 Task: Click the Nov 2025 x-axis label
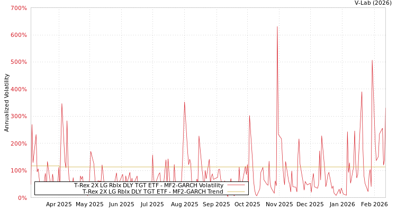click(x=279, y=205)
